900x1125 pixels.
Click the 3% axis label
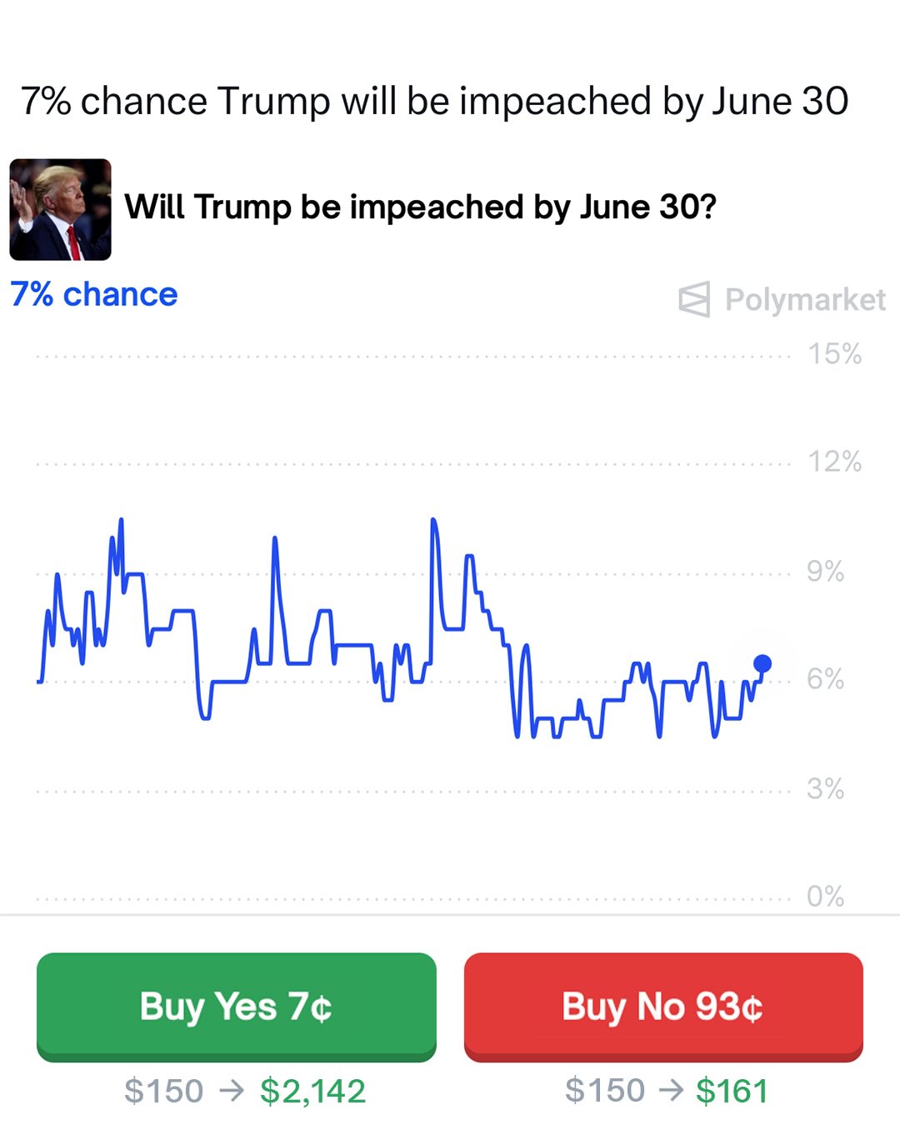point(825,788)
